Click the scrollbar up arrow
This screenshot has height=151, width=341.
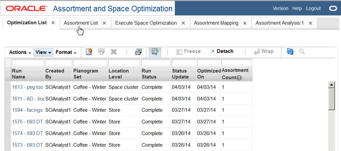(x=331, y=85)
